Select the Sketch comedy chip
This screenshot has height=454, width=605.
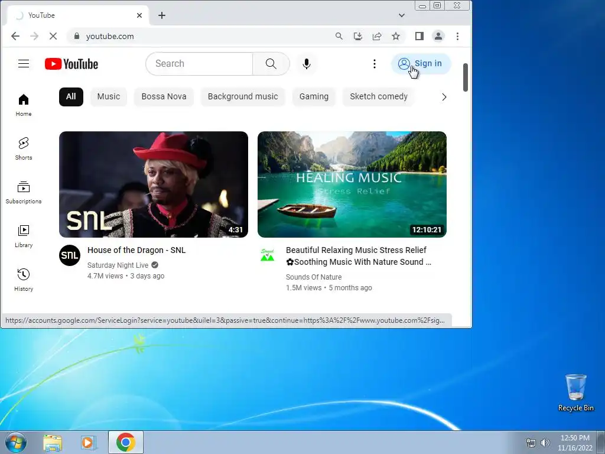click(x=379, y=97)
